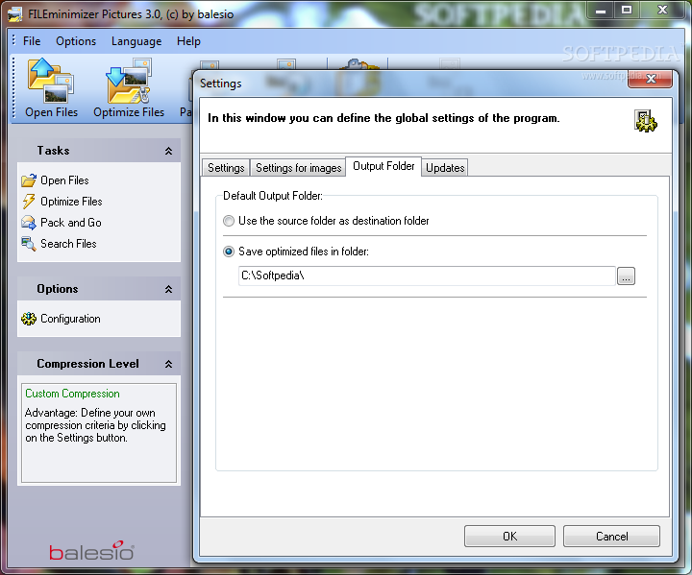Click the balesio logo
Screen dimensions: 692x575
(92, 551)
